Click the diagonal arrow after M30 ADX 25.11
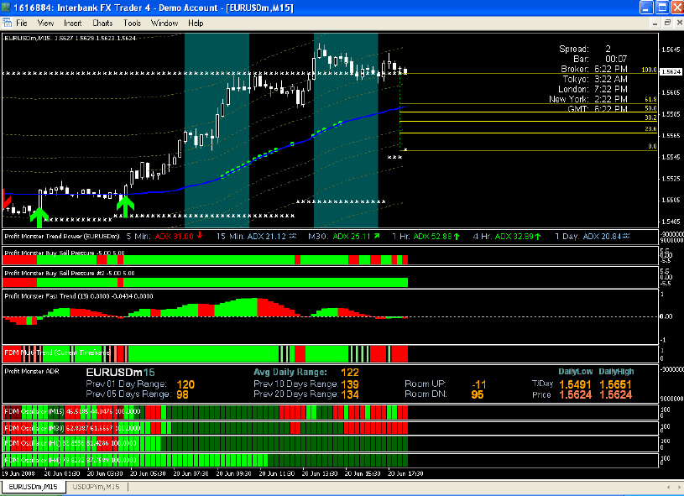The width and height of the screenshot is (684, 496). [377, 236]
